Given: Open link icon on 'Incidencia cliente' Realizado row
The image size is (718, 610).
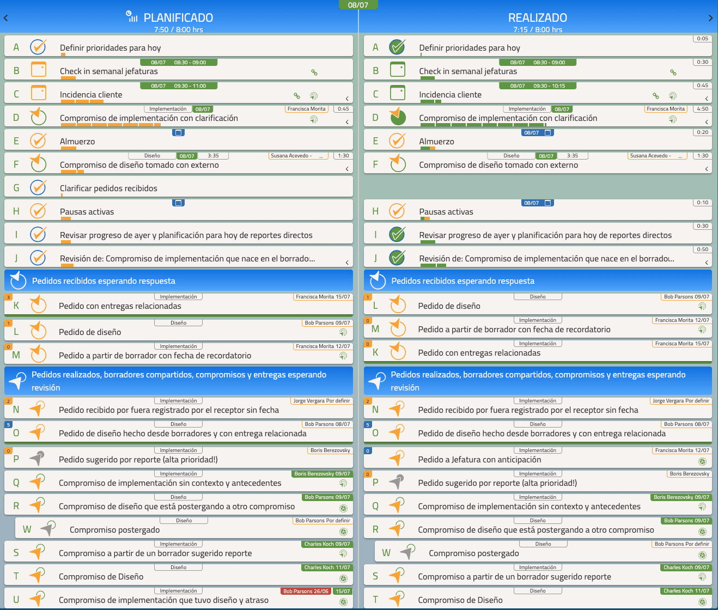Looking at the screenshot, I should (x=656, y=96).
